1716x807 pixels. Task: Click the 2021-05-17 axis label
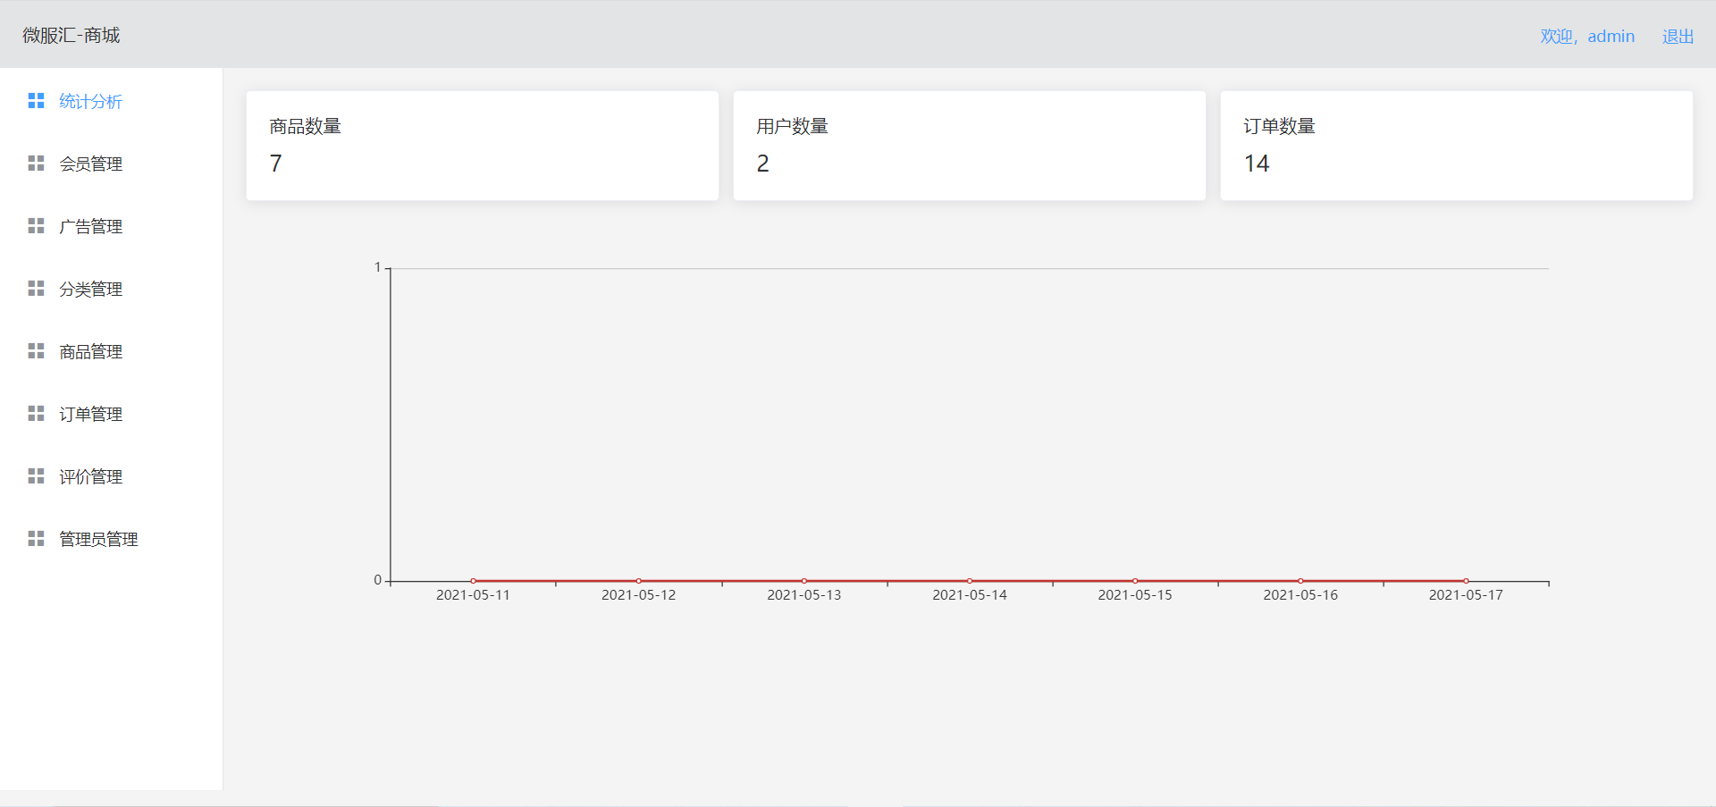1466,595
